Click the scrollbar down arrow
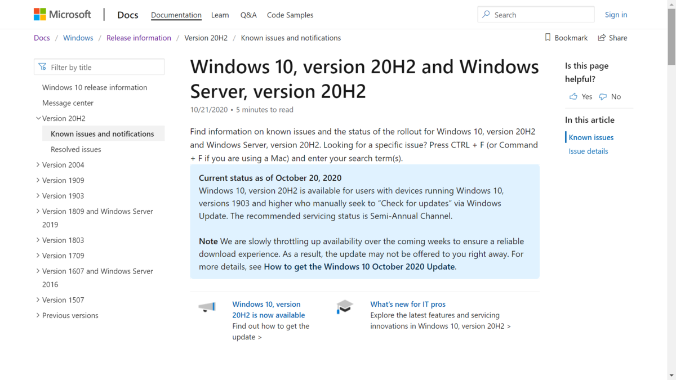This screenshot has height=380, width=676. [671, 375]
